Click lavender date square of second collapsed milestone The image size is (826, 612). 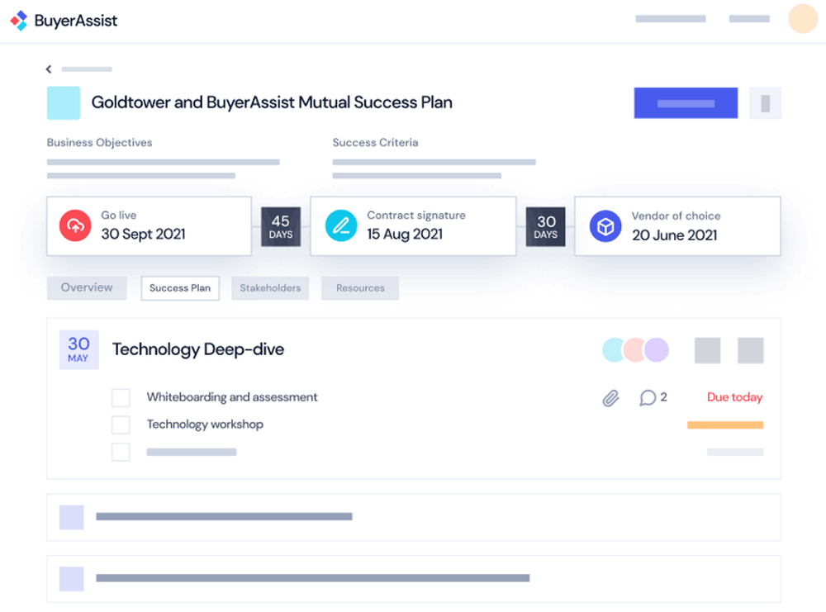point(72,579)
